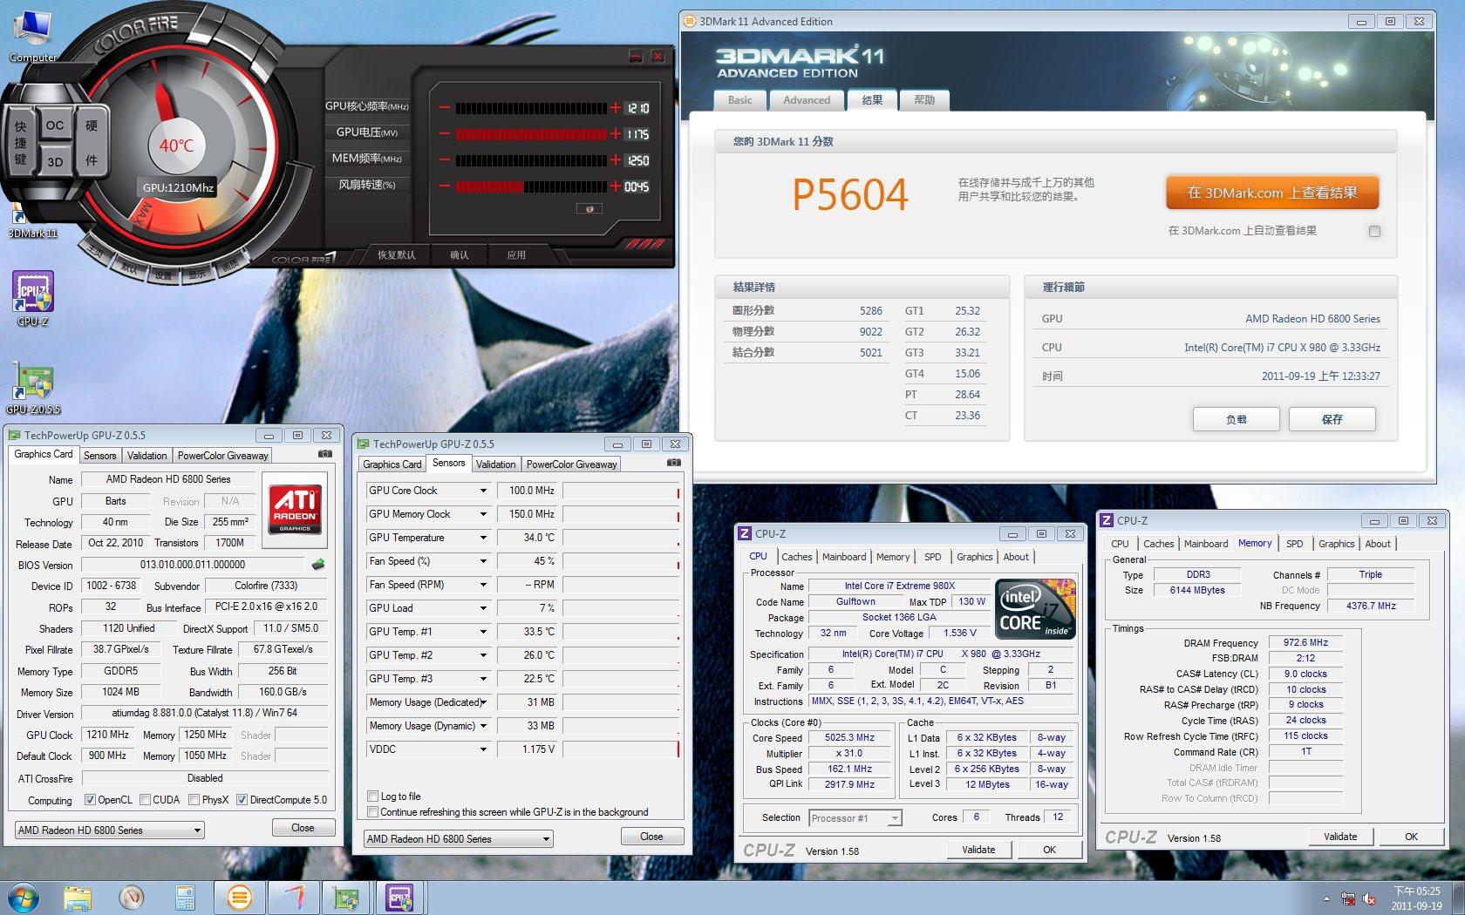Image resolution: width=1465 pixels, height=915 pixels.
Task: Toggle the DirectCompute 5.0 checkbox
Action: click(x=242, y=800)
